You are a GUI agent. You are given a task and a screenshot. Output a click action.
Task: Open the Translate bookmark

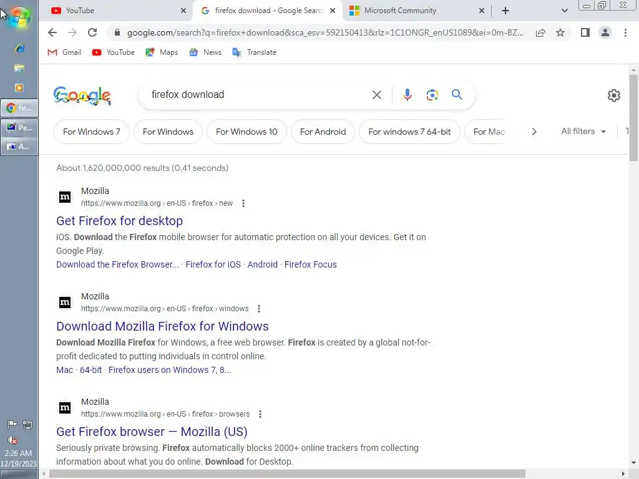254,52
